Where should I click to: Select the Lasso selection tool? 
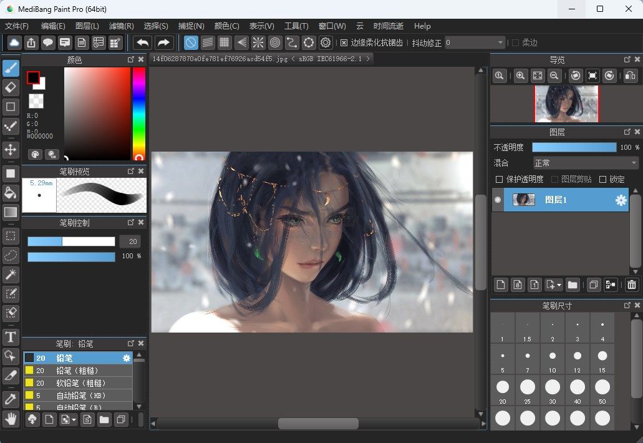point(11,255)
